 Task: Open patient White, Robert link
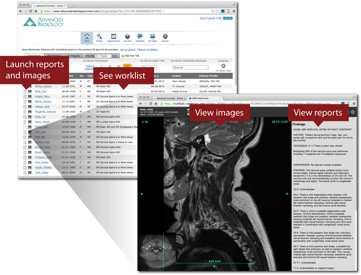tap(43, 86)
